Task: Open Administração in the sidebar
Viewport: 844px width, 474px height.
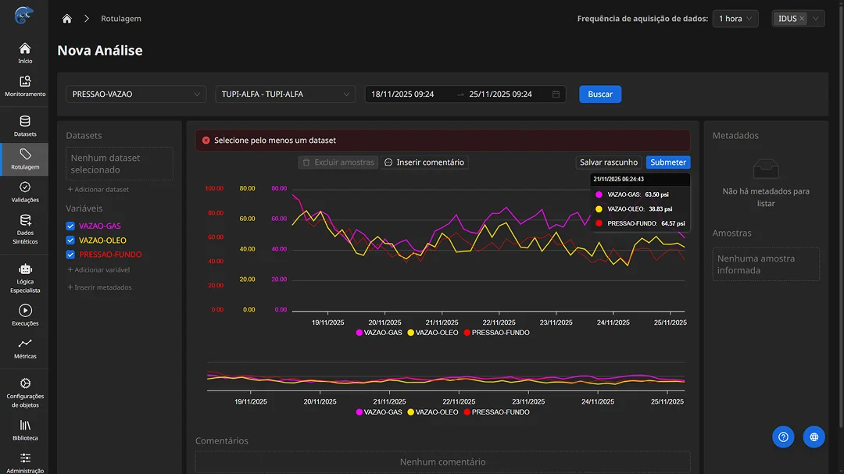Action: [25, 463]
